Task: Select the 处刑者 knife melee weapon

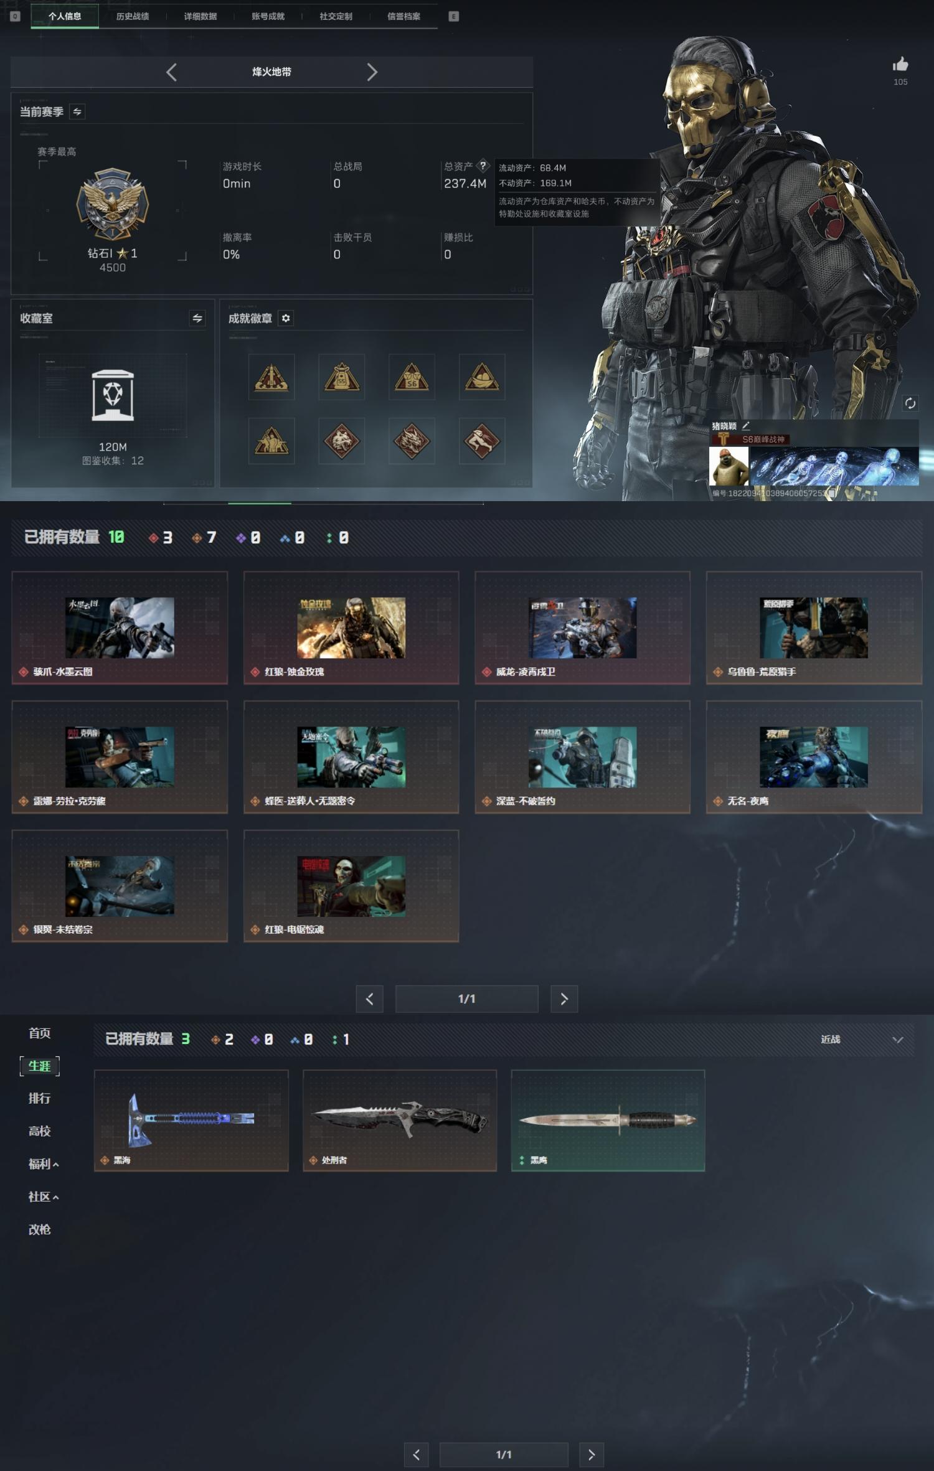Action: click(400, 1121)
